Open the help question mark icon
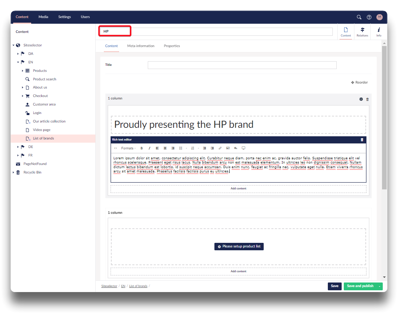 click(x=369, y=17)
